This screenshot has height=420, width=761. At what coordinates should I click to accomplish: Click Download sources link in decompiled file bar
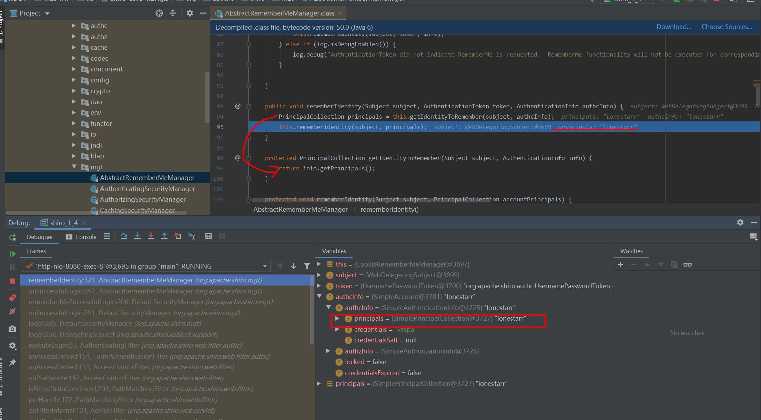(x=673, y=26)
